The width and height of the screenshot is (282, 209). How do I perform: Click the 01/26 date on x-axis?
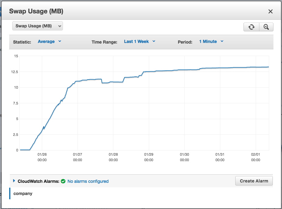(x=42, y=155)
